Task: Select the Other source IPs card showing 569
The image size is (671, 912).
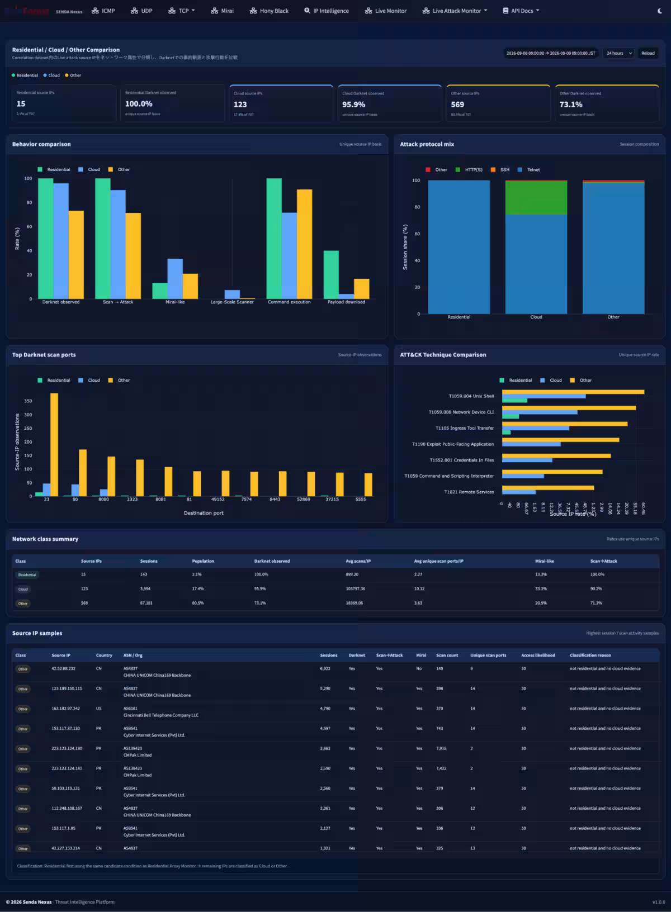Action: (499, 103)
